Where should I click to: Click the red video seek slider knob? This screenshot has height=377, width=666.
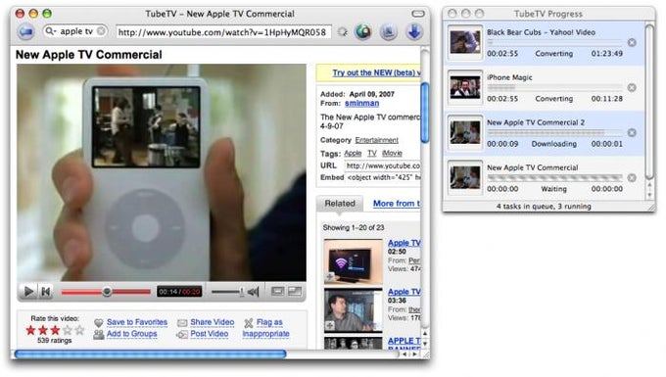tap(107, 291)
